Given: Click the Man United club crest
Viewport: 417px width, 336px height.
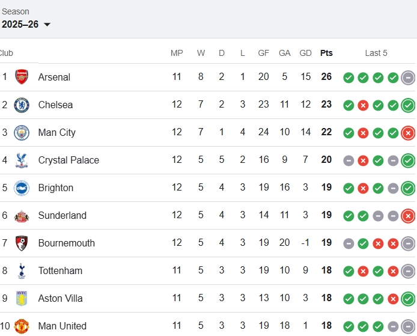Looking at the screenshot, I should [x=22, y=326].
